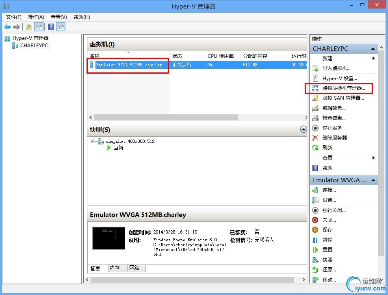Sort by the 名称 column header
This screenshot has height=295, width=388.
pyautogui.click(x=128, y=56)
